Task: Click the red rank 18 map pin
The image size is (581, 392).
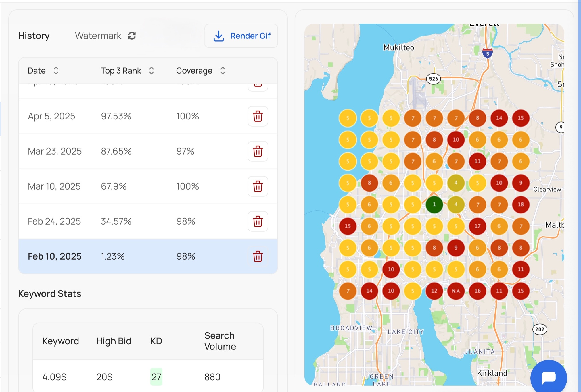Action: click(x=521, y=204)
